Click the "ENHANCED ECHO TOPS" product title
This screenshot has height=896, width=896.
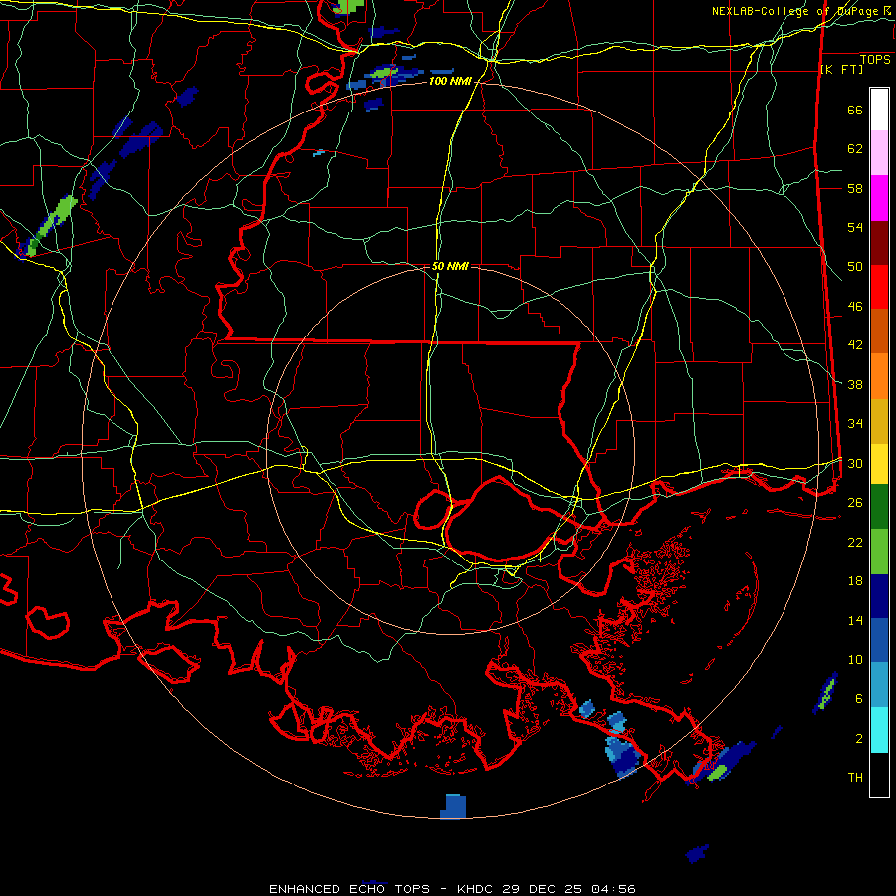349,889
